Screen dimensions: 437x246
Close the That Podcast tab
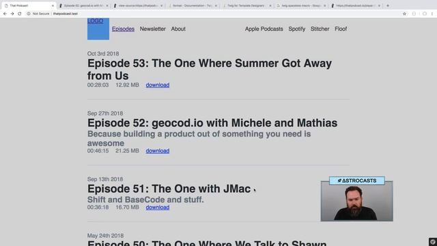pos(53,5)
